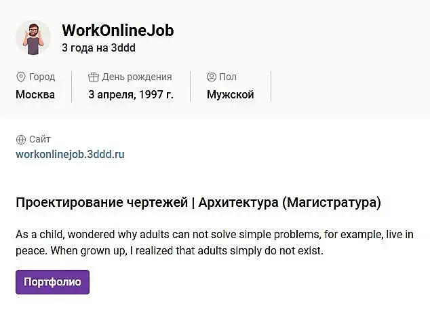The image size is (430, 310).
Task: Open the user avatar picture
Action: [33, 37]
